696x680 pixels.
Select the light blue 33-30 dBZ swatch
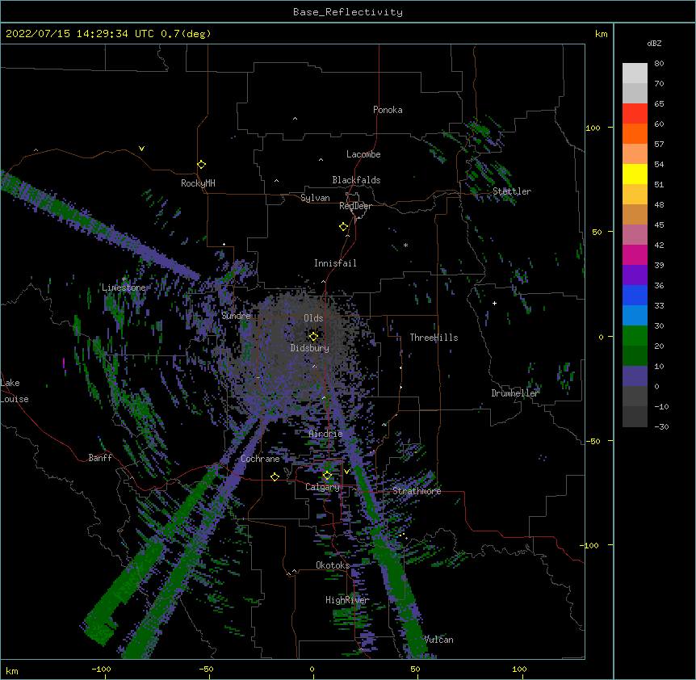tap(635, 316)
